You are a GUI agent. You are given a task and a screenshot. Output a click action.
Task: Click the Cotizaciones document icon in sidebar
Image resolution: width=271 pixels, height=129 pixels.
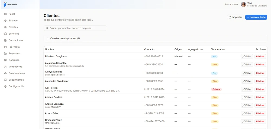5,40
